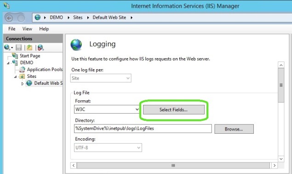Click the vertical scrollbar down arrow

coord(281,159)
